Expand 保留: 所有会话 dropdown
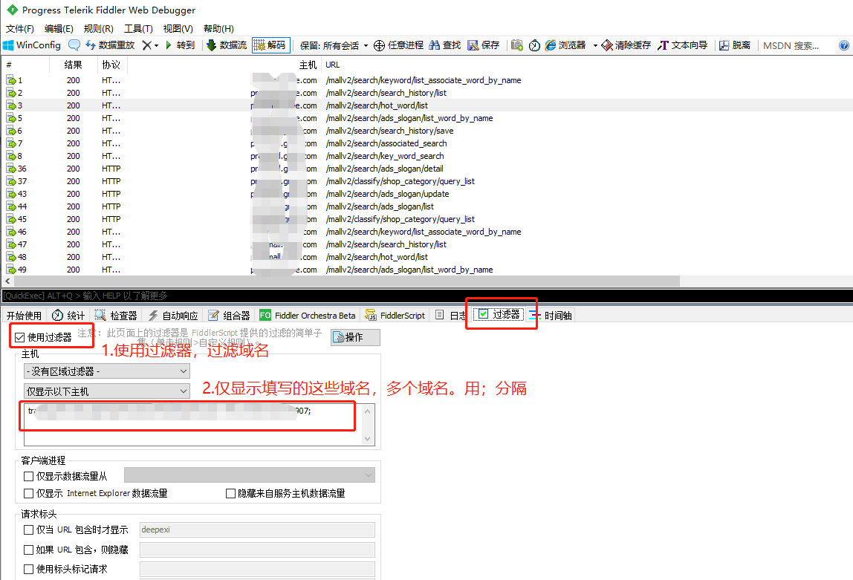853x580 pixels. pos(334,45)
